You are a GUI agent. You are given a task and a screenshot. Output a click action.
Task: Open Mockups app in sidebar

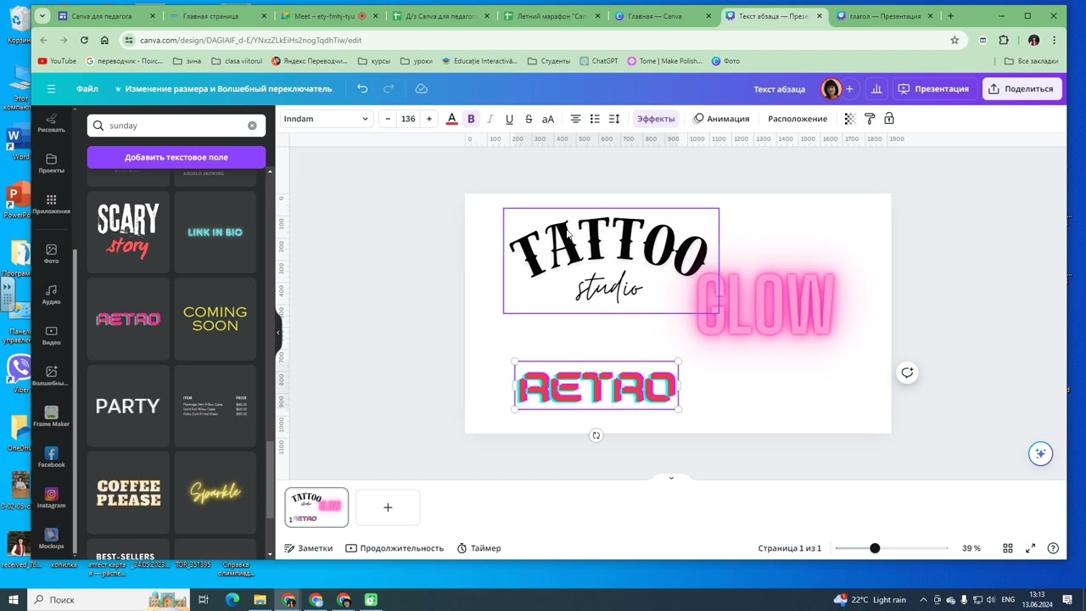point(51,538)
